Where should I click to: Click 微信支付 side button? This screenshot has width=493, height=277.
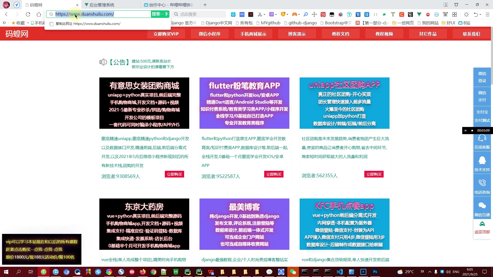482,96
